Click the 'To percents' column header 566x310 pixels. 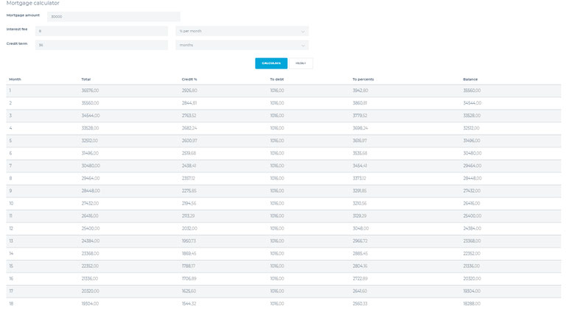(x=363, y=80)
